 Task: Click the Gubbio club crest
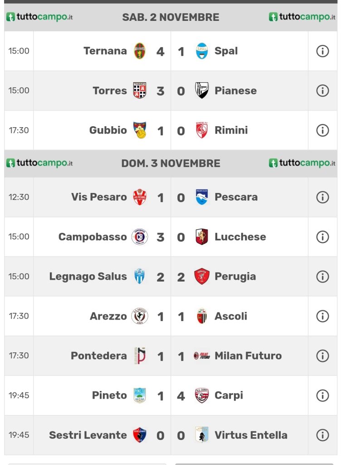point(140,130)
